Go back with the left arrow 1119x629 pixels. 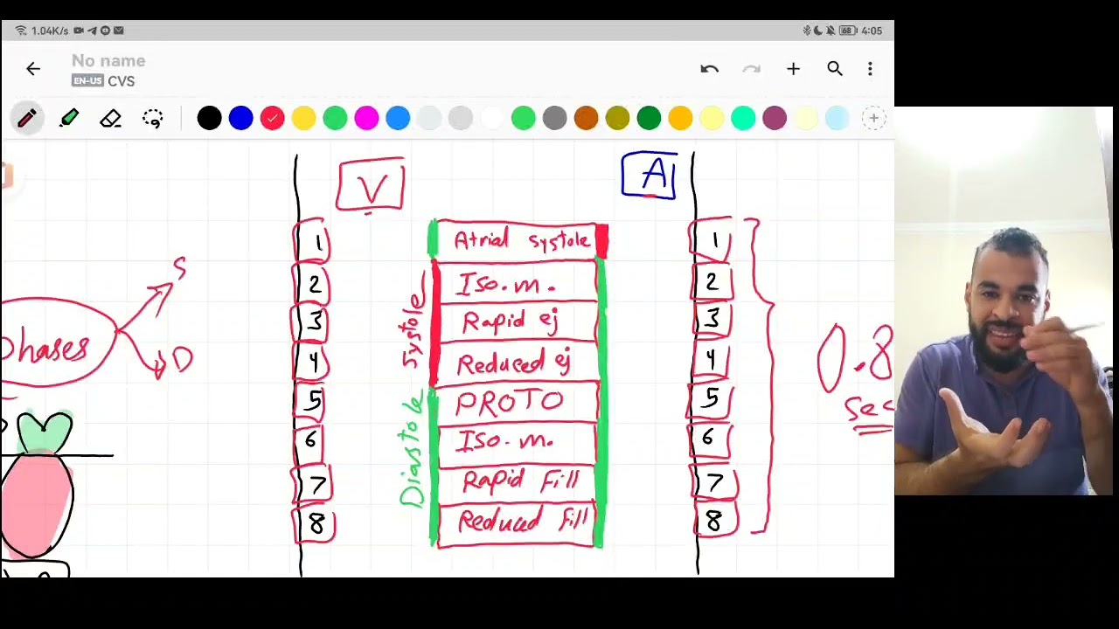tap(33, 69)
